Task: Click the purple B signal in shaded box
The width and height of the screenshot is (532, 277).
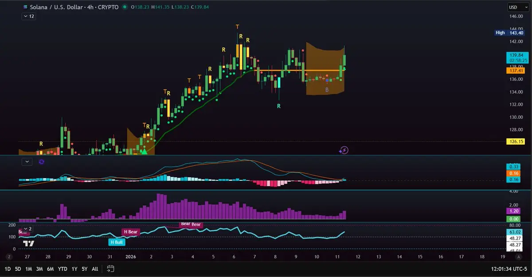Action: pos(327,90)
